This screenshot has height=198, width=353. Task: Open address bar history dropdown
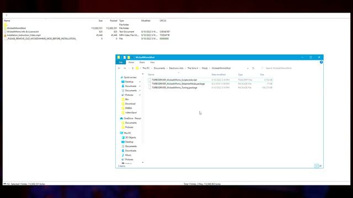[248, 68]
